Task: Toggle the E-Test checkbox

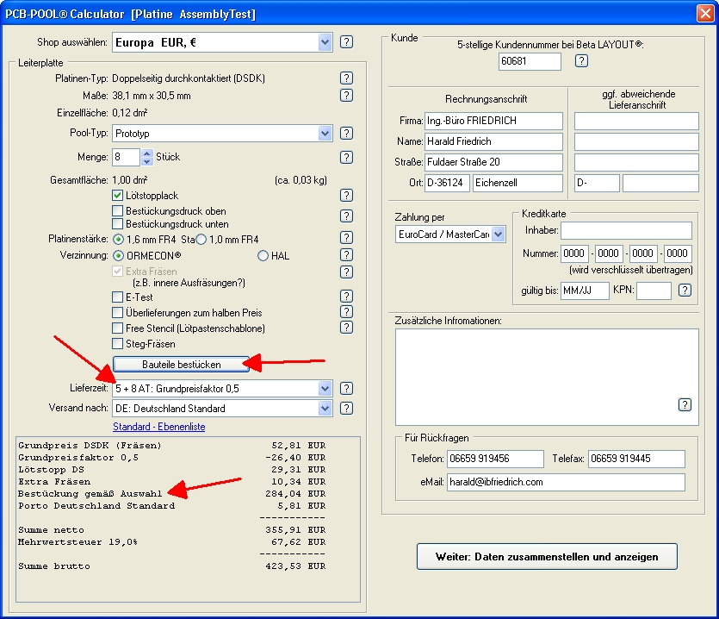Action: (x=118, y=297)
